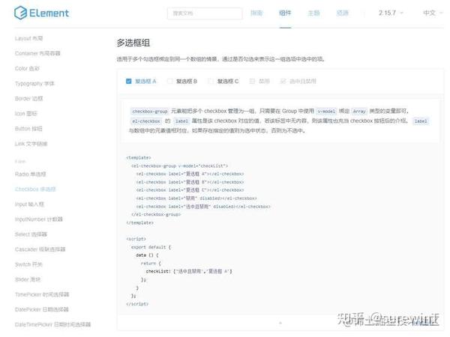Collapse the code block with the bottom arrow
This screenshot has width=450, height=337.
pos(280,323)
